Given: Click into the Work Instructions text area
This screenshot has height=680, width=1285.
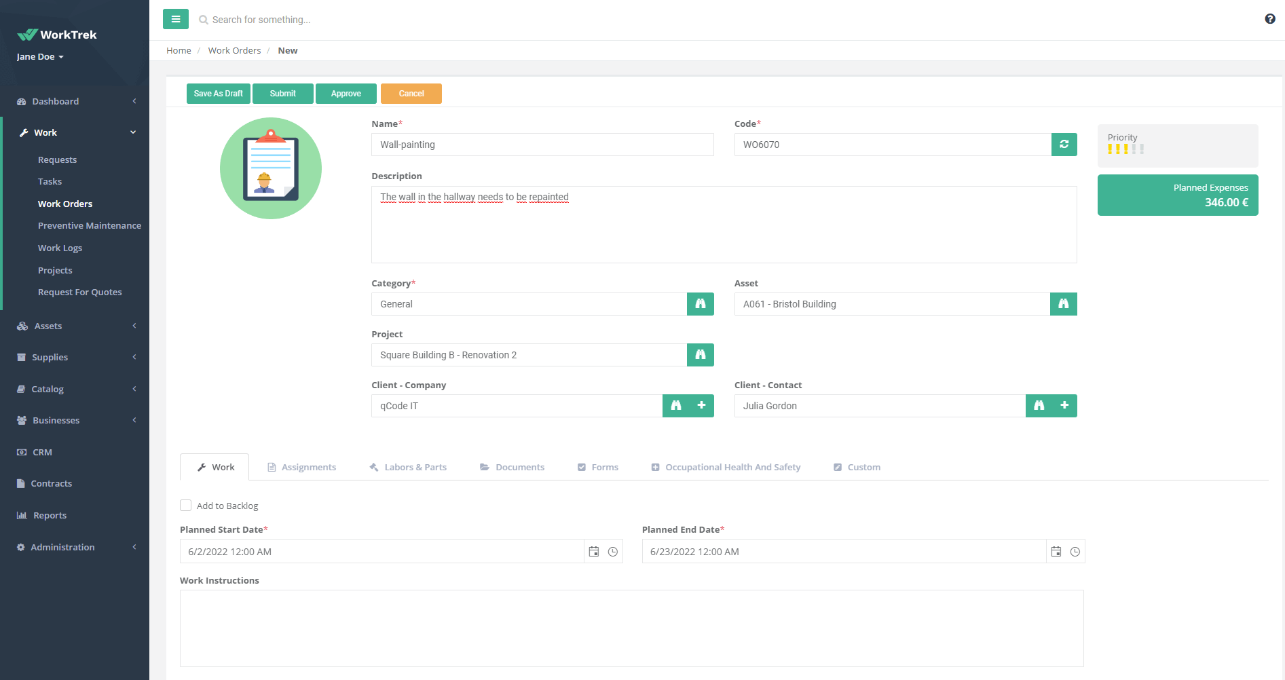Looking at the screenshot, I should (x=631, y=628).
